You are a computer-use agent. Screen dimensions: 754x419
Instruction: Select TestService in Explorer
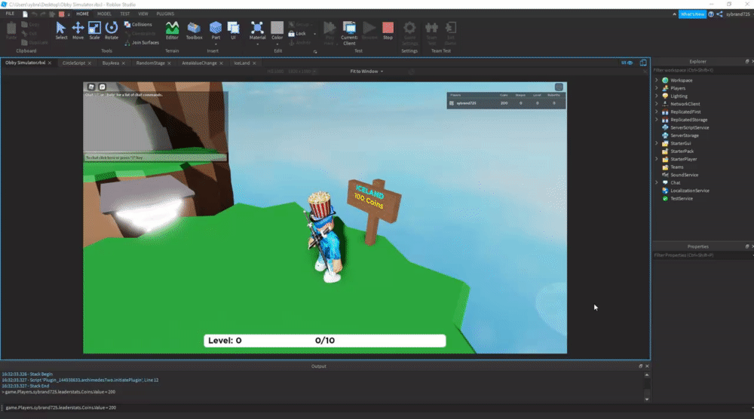tap(682, 198)
